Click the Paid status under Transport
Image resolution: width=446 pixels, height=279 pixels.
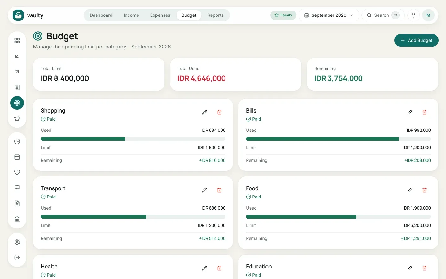[x=48, y=197]
